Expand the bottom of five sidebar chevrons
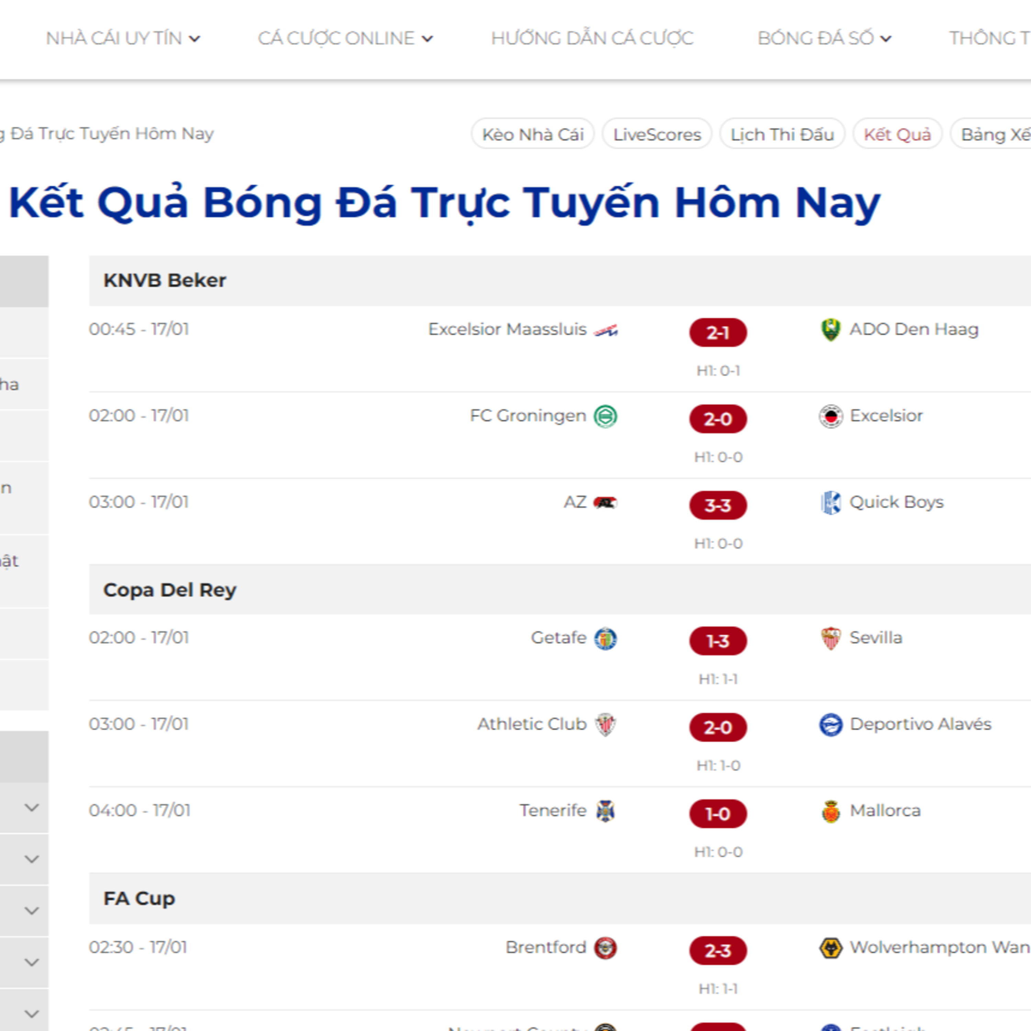The height and width of the screenshot is (1031, 1031). pos(32,1013)
